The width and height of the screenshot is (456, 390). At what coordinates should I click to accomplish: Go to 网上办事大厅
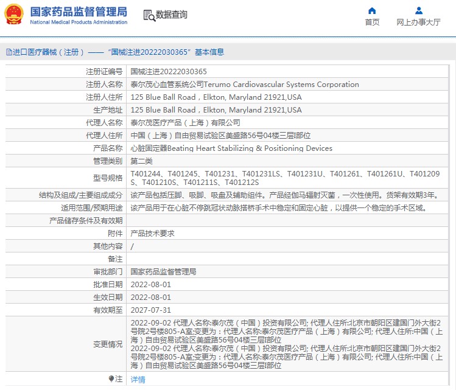pyautogui.click(x=418, y=22)
